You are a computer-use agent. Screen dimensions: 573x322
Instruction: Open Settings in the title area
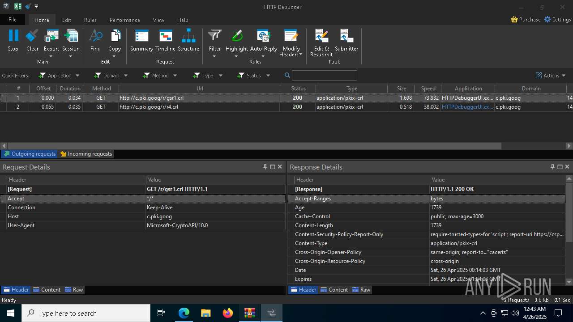coord(557,19)
